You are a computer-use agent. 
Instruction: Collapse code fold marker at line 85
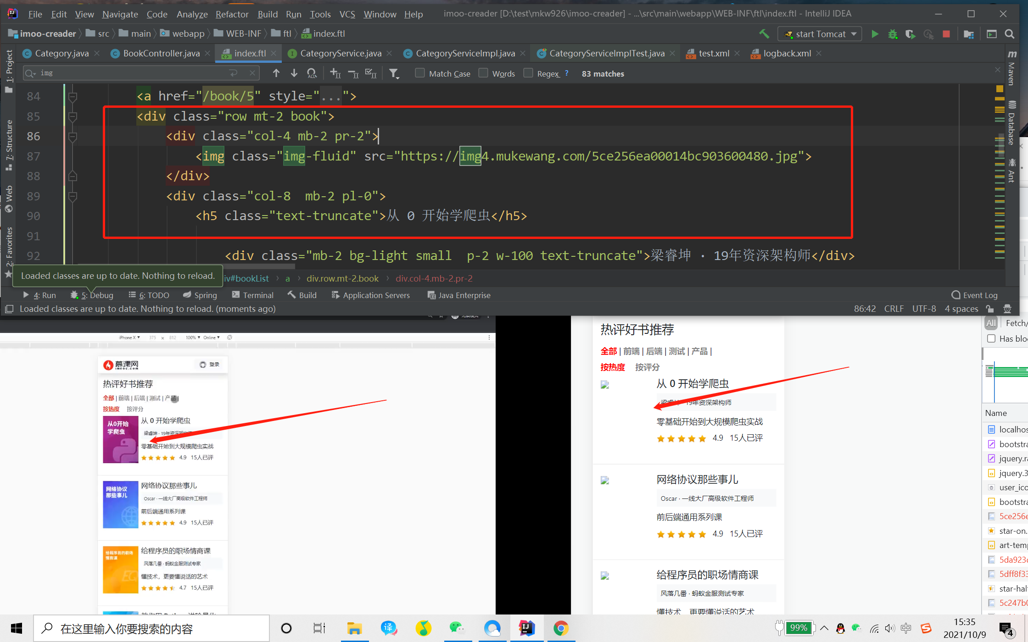[73, 116]
